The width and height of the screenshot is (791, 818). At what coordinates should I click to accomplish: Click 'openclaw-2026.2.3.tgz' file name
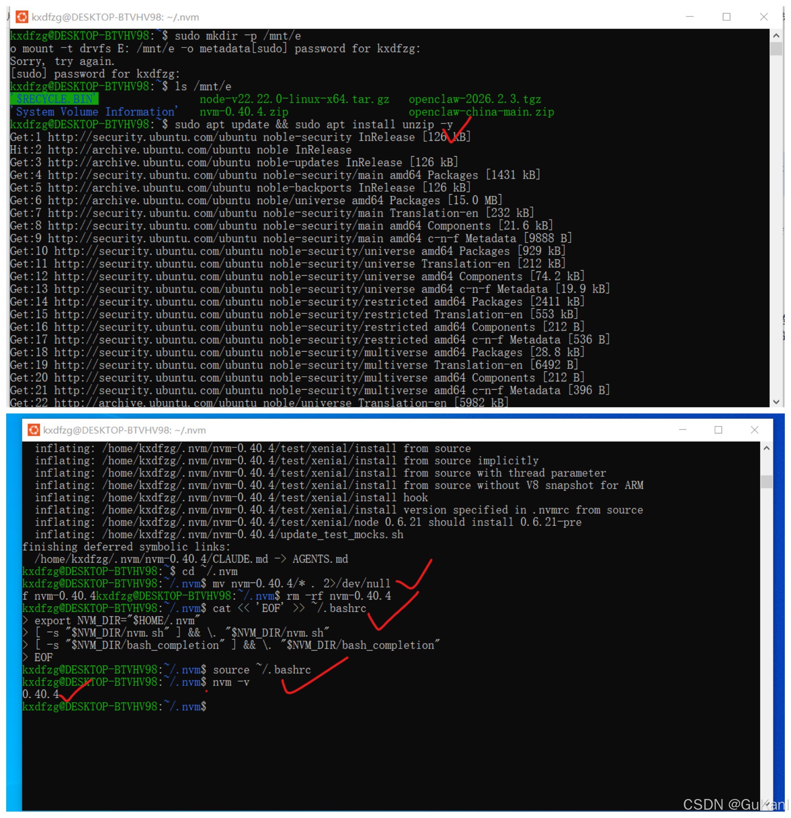click(x=475, y=99)
